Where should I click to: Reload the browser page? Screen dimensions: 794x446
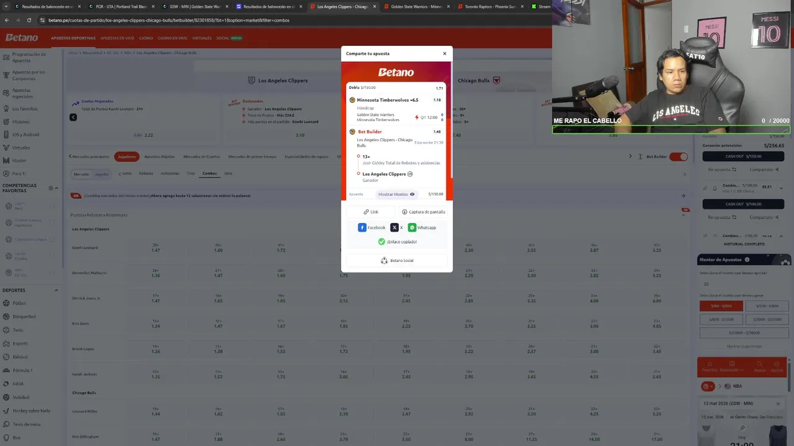pyautogui.click(x=29, y=20)
